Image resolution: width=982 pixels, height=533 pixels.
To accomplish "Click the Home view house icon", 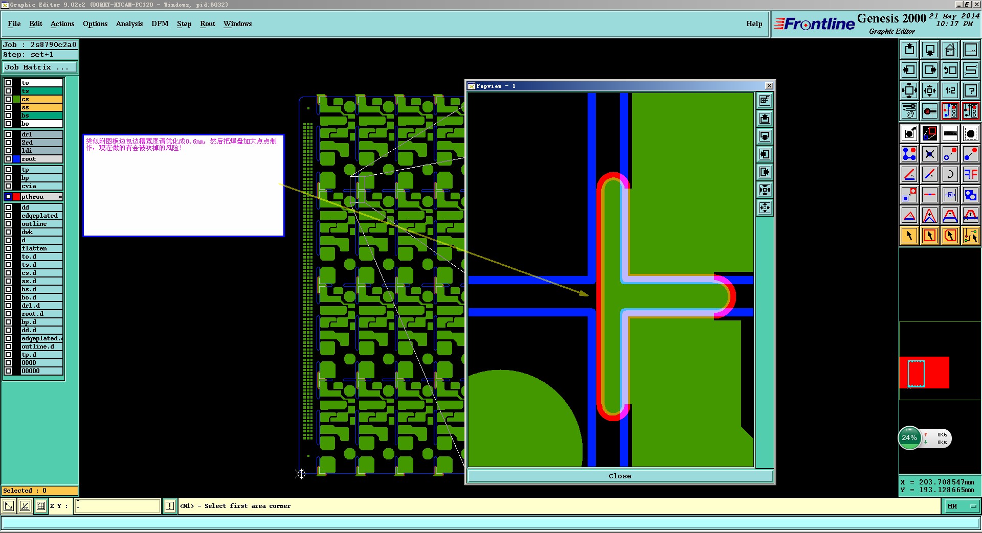I will click(x=950, y=50).
